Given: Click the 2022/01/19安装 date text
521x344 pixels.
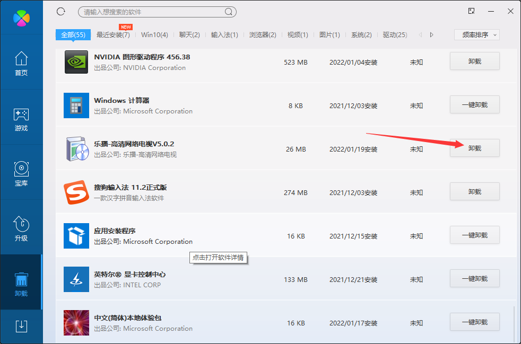Looking at the screenshot, I should click(x=353, y=149).
